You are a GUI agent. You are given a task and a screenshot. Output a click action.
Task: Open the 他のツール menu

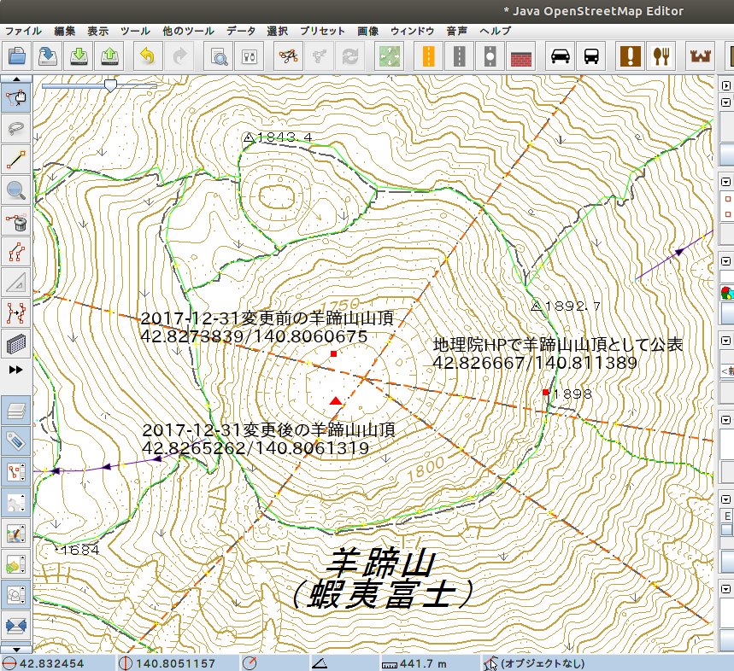(x=188, y=31)
